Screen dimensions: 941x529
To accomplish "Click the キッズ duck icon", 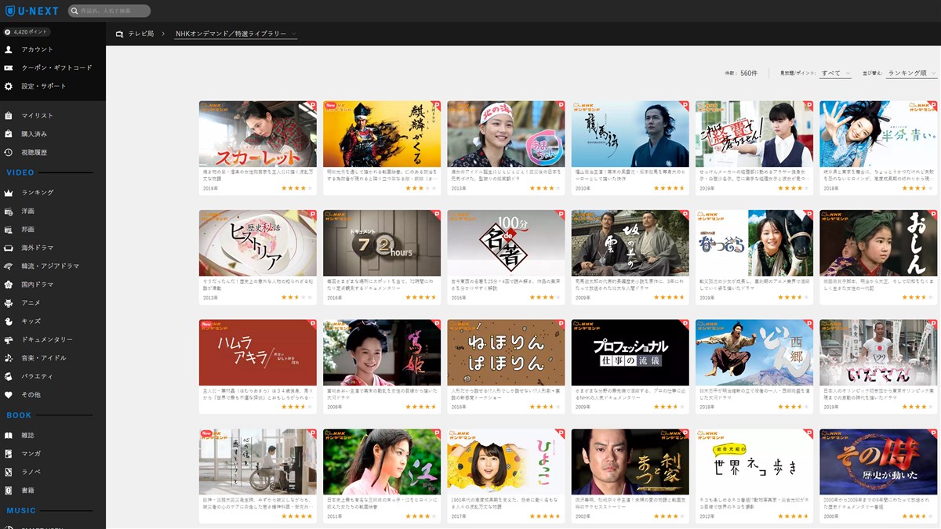I will click(x=9, y=321).
